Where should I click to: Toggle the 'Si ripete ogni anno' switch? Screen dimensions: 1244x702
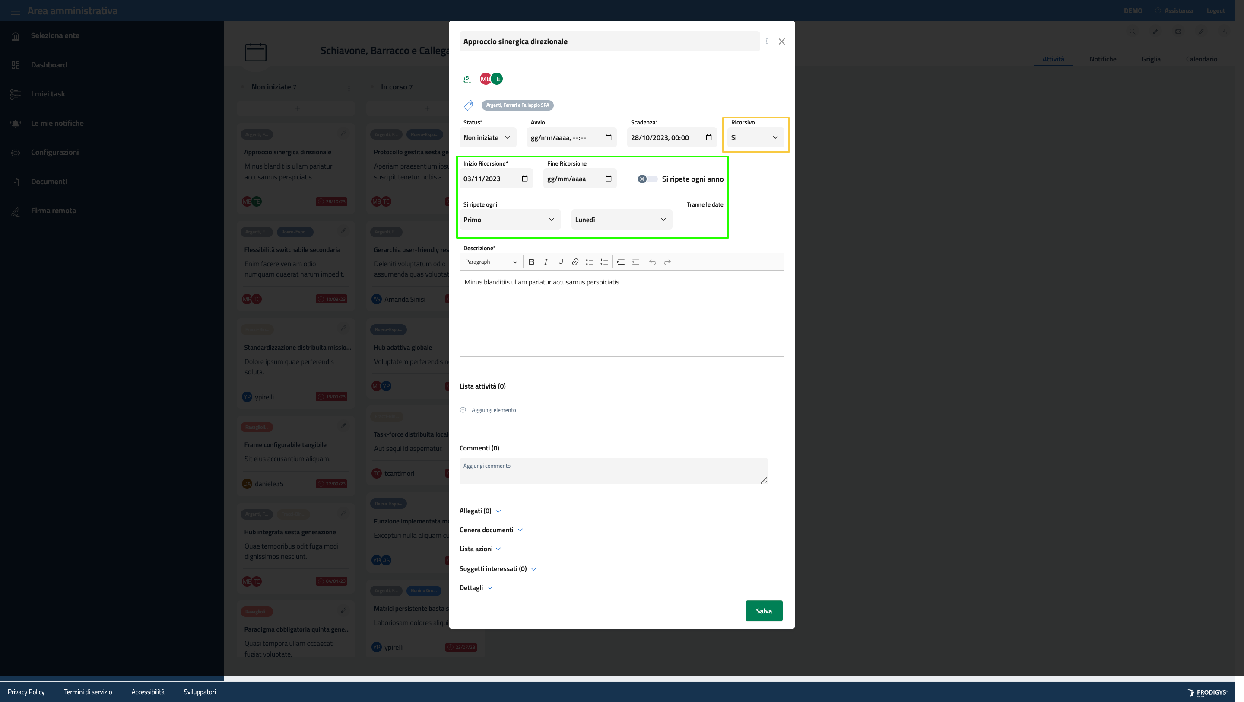(647, 179)
